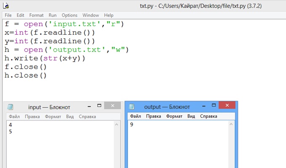Image resolution: width=286 pixels, height=168 pixels.
Task: Click the notepad icon in output window title
Action: tap(132, 106)
